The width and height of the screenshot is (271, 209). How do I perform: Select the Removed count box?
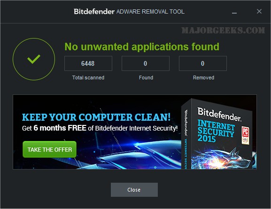pos(203,63)
